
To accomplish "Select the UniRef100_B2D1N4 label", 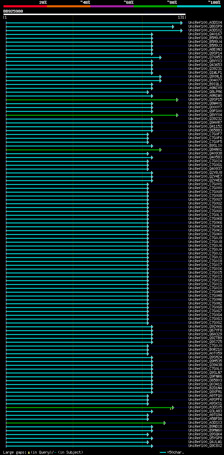I will click(205, 388).
